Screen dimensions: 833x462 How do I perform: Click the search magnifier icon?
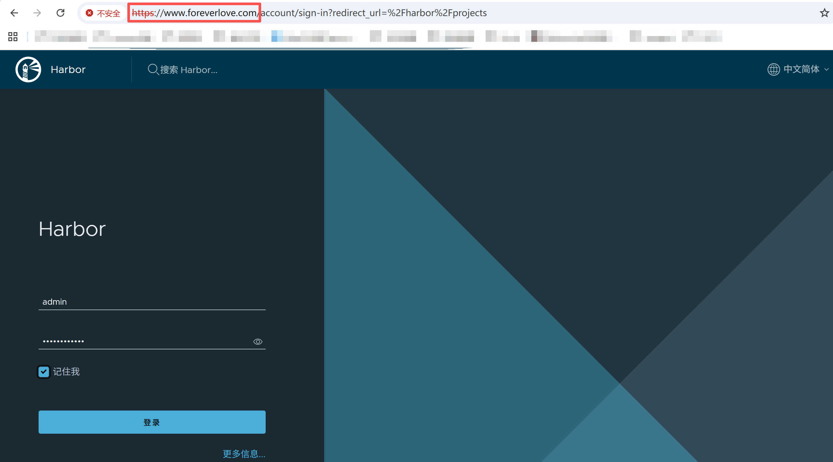pos(153,69)
